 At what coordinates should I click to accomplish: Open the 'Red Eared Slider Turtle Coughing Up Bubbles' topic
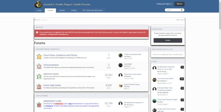coord(165,89)
